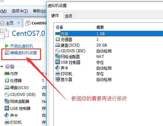Click the CD/DVD disc icon in the settings dialog
Screen dimensions: 163x126
pyautogui.click(x=58, y=51)
